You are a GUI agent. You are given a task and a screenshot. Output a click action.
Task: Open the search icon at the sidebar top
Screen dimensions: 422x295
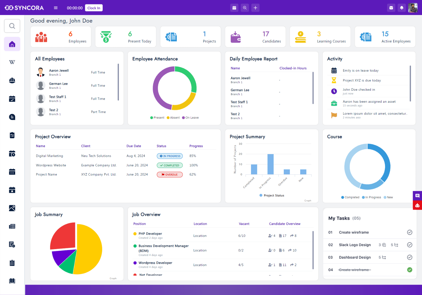click(x=12, y=26)
